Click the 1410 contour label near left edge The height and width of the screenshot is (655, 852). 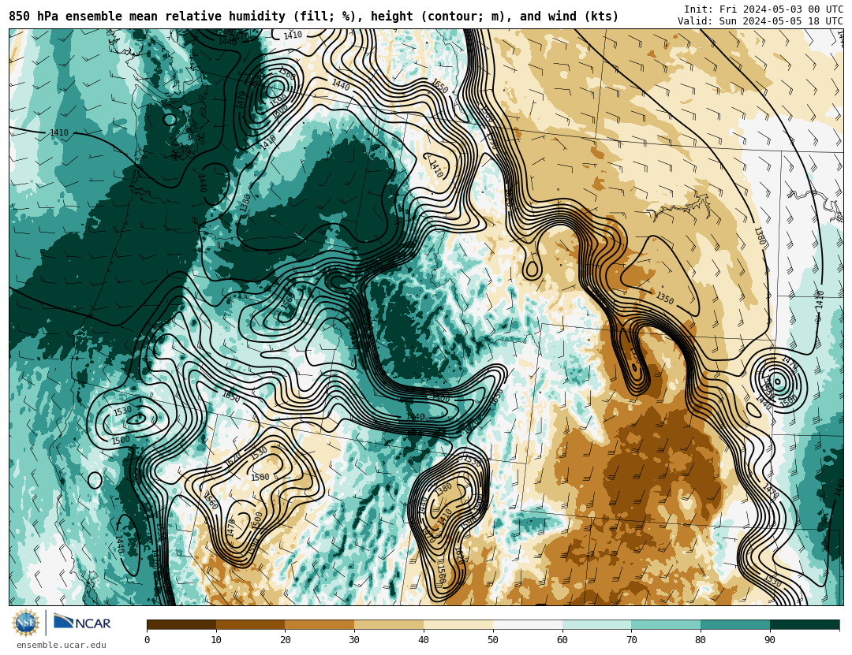59,132
